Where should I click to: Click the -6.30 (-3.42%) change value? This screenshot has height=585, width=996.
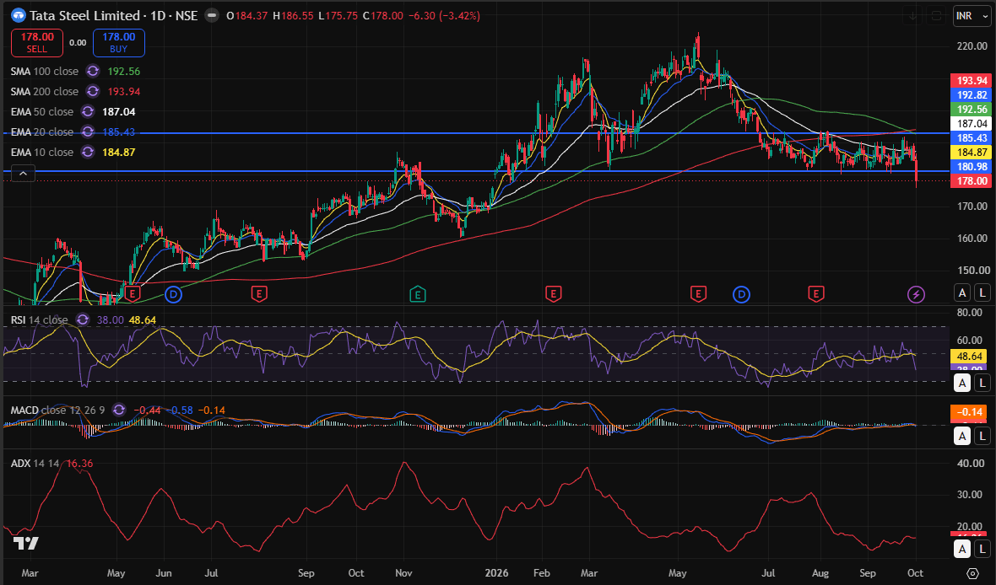coord(443,15)
